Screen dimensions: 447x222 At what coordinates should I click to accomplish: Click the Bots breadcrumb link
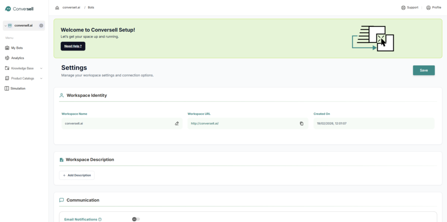(x=91, y=8)
